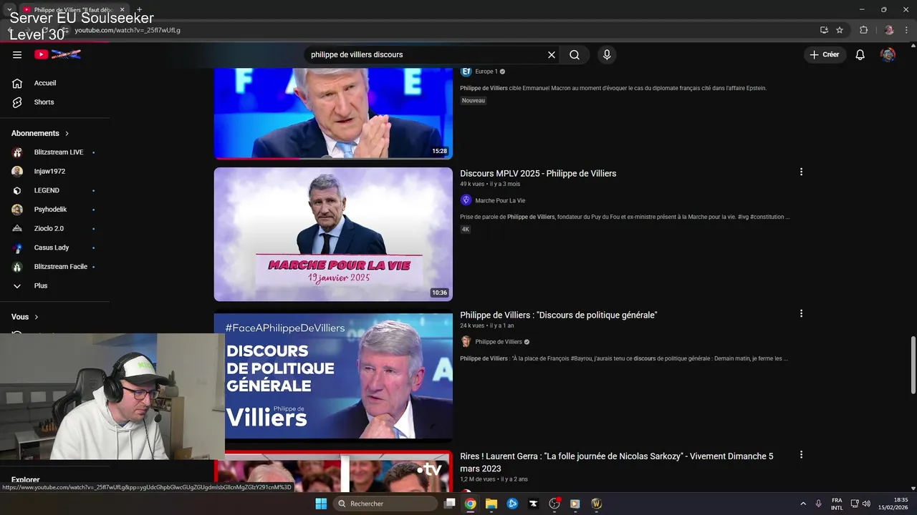Image resolution: width=917 pixels, height=515 pixels.
Task: Show hidden system tray icons
Action: coord(802,504)
